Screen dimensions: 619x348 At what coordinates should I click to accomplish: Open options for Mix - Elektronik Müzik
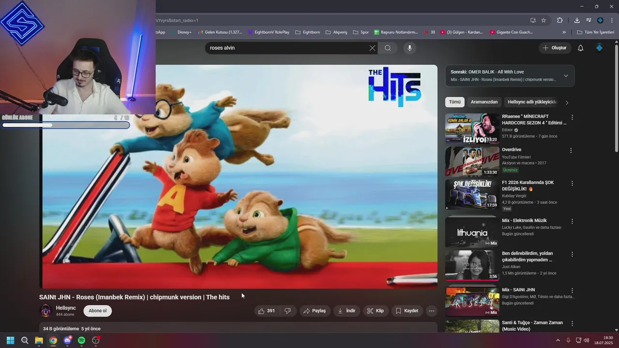[572, 221]
